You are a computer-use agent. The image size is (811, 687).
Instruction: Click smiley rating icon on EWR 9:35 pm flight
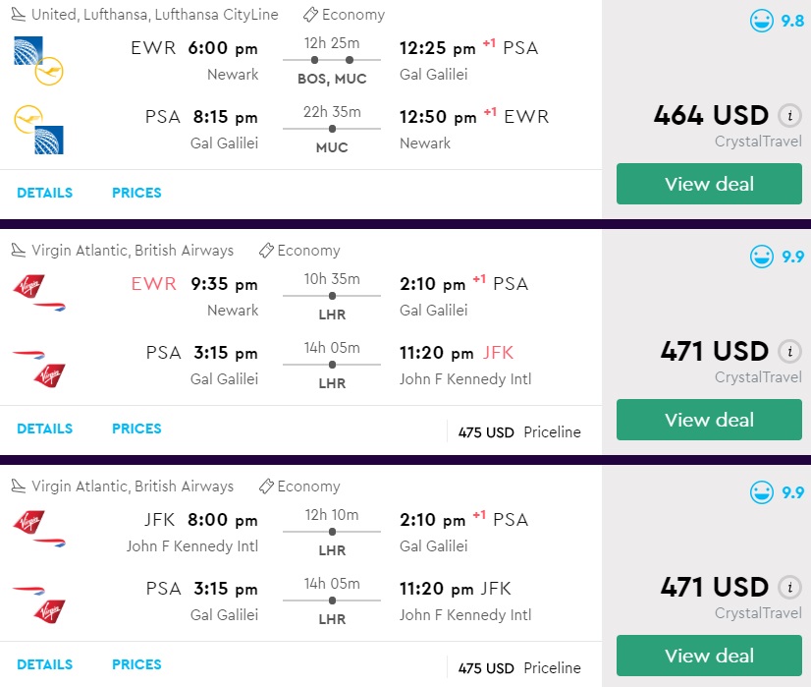point(762,257)
